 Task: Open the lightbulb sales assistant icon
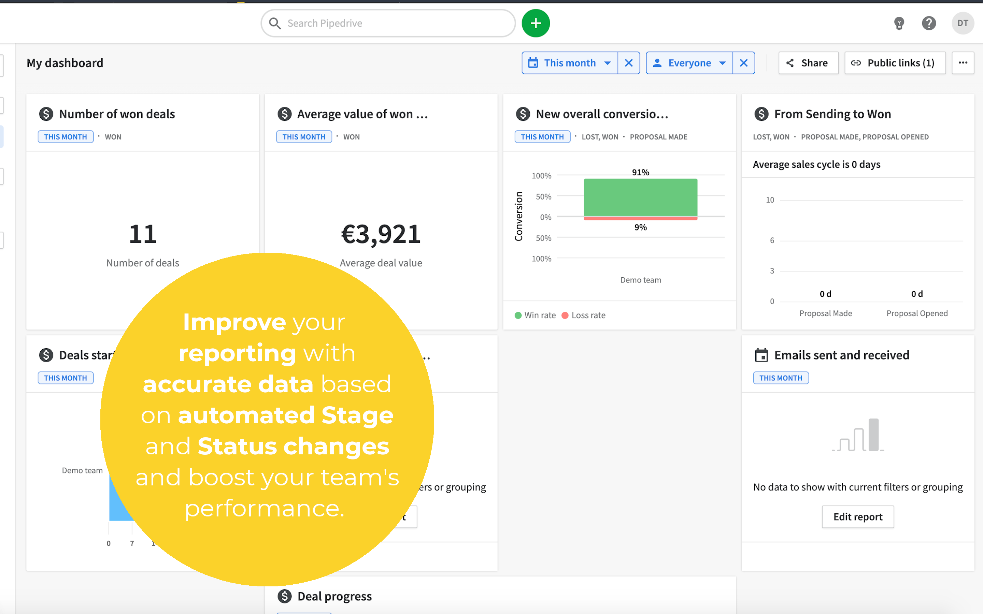[899, 23]
